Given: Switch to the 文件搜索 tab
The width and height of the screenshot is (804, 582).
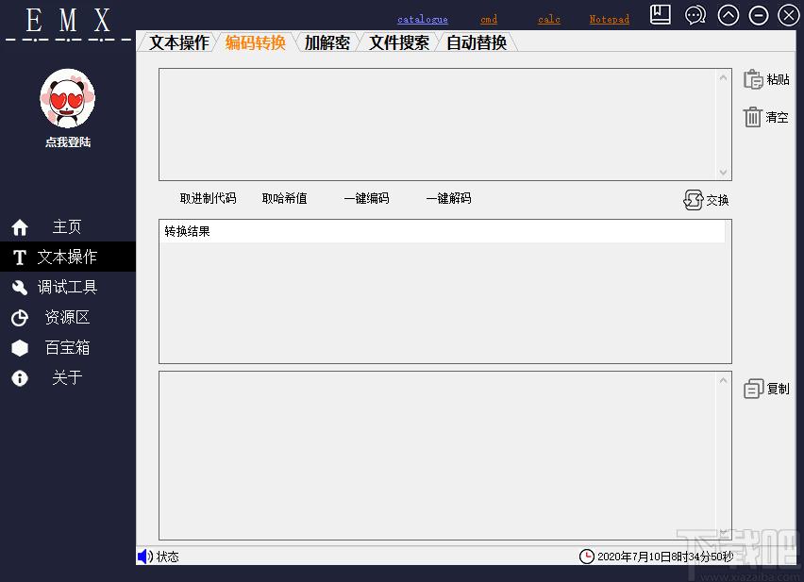Looking at the screenshot, I should (x=399, y=42).
